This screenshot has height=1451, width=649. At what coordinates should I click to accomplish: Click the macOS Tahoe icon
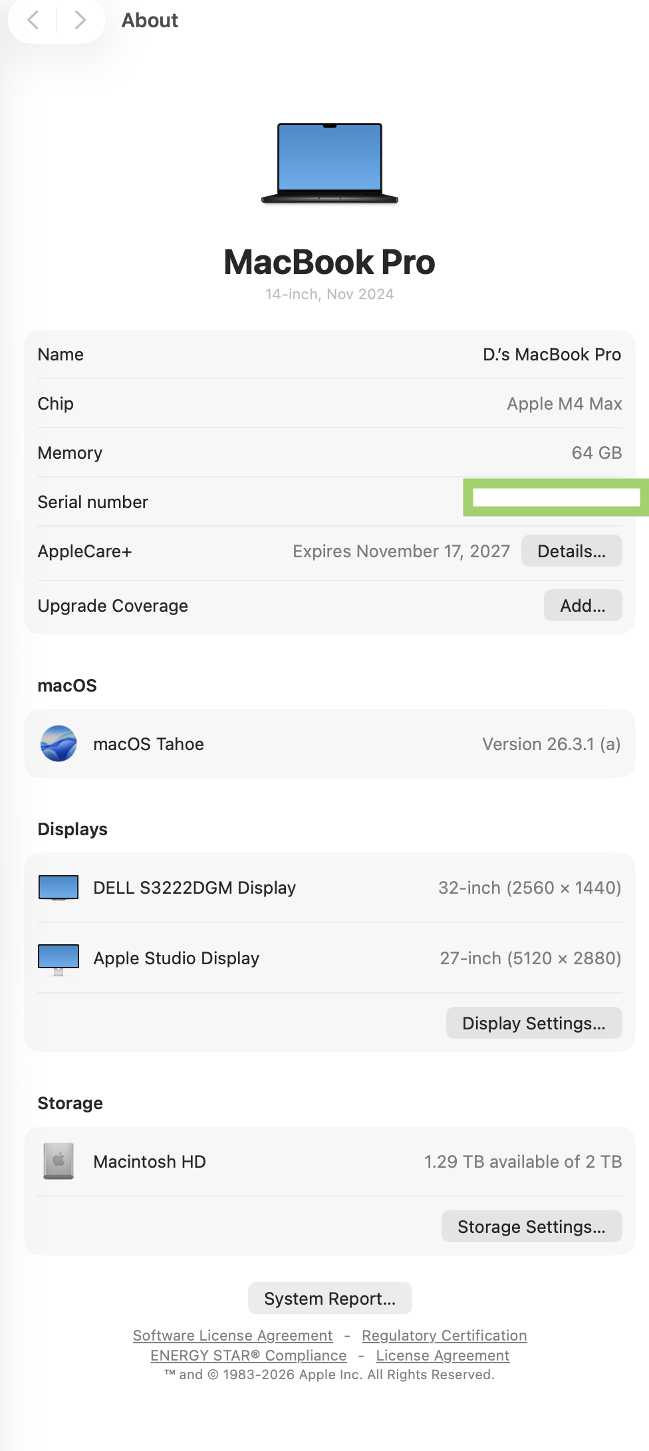(59, 743)
